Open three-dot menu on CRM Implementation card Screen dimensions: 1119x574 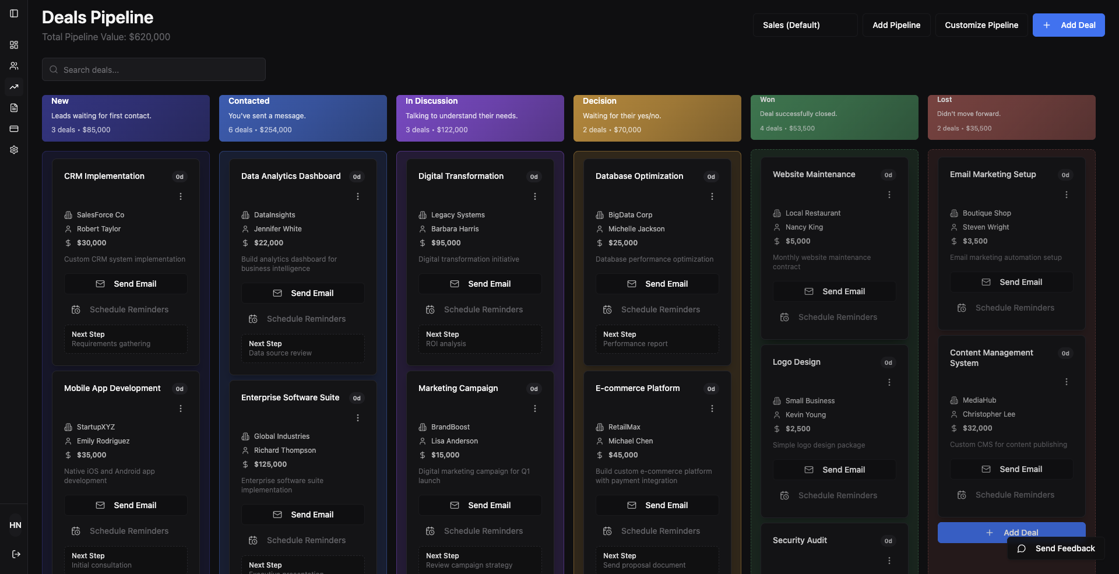pos(181,196)
